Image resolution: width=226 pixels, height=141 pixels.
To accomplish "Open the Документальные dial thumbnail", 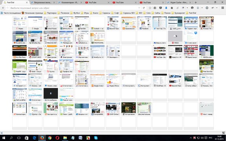I will (x=144, y=109).
